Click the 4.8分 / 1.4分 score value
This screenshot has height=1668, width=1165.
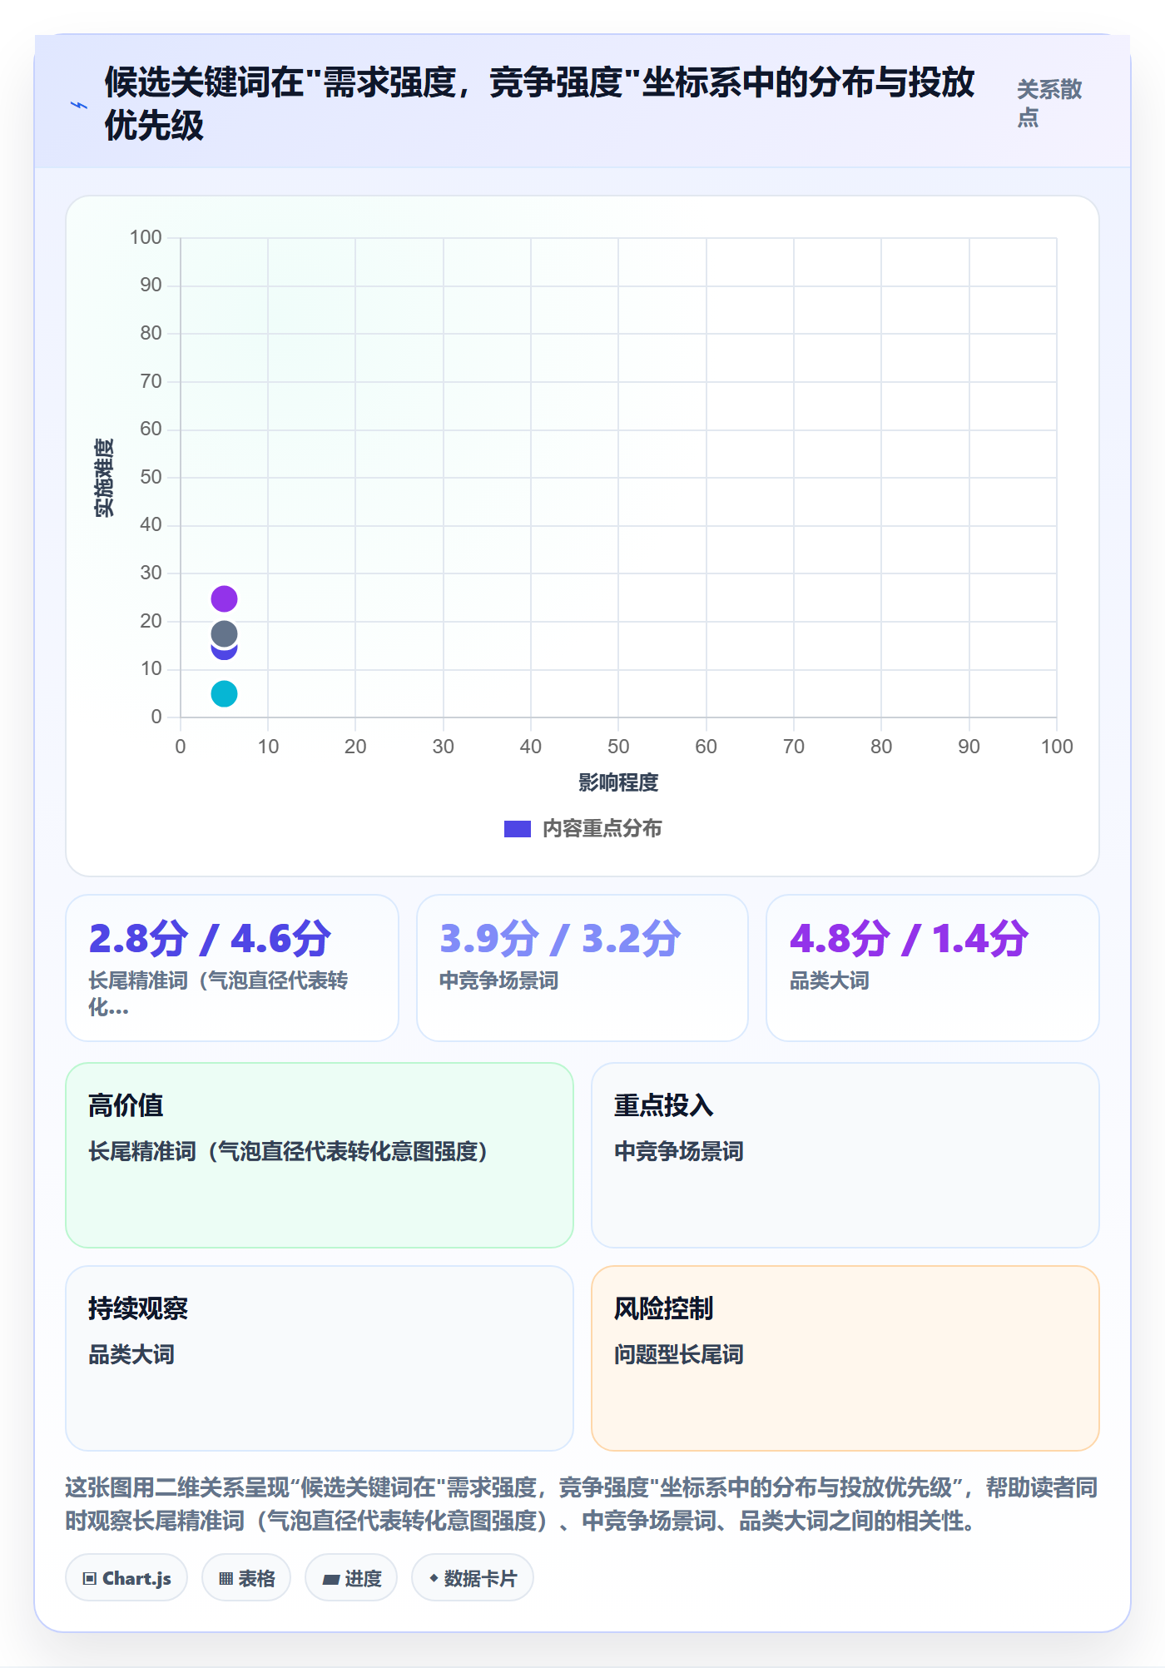coord(909,938)
